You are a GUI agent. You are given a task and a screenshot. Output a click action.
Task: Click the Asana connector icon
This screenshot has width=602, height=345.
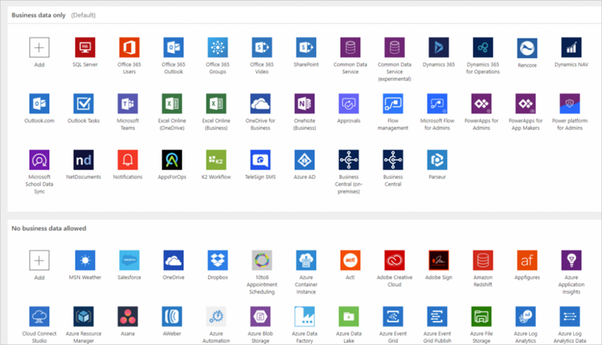point(128,317)
